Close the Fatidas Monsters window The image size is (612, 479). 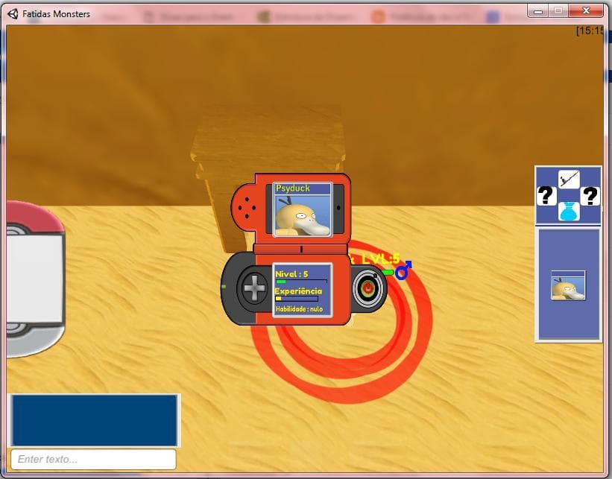[x=586, y=11]
